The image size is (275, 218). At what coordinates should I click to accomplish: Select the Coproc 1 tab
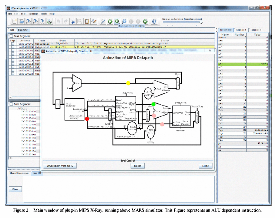(x=241, y=30)
